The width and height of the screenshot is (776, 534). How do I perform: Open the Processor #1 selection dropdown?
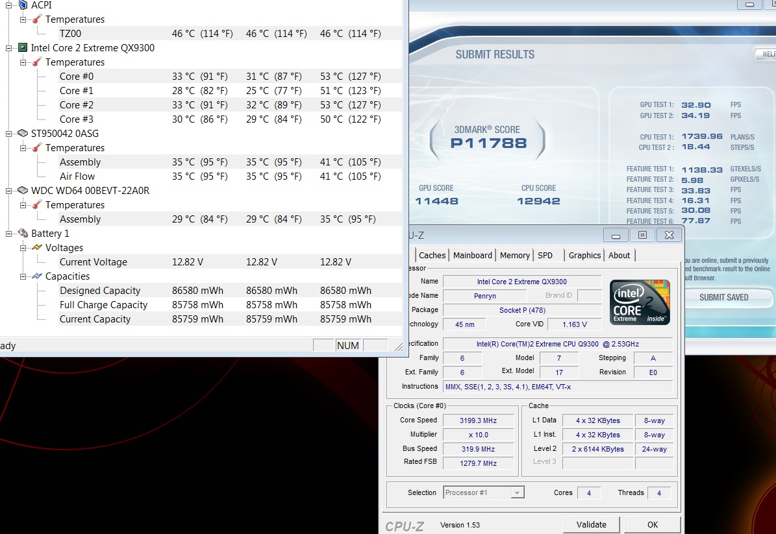coord(517,492)
